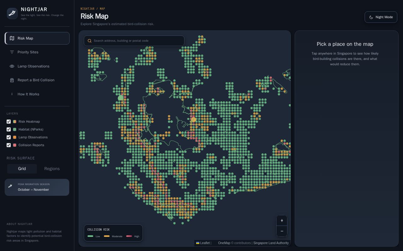Image resolution: width=403 pixels, height=251 pixels.
Task: Click the Moderate risk legend swatch
Action: point(107,236)
